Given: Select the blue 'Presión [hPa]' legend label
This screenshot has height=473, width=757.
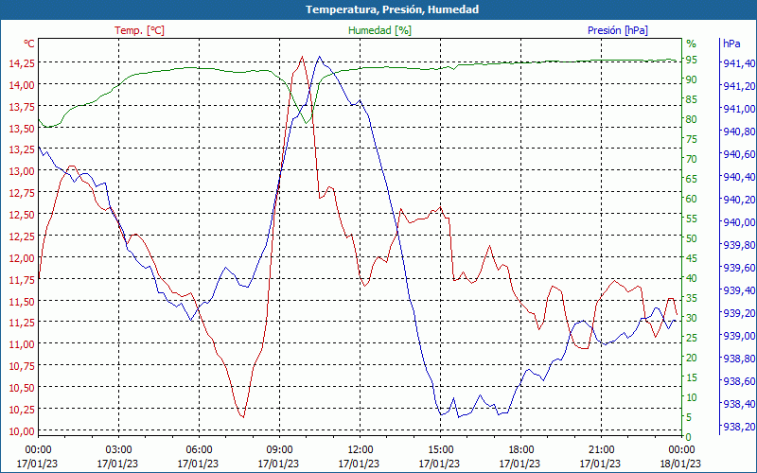Looking at the screenshot, I should (618, 30).
